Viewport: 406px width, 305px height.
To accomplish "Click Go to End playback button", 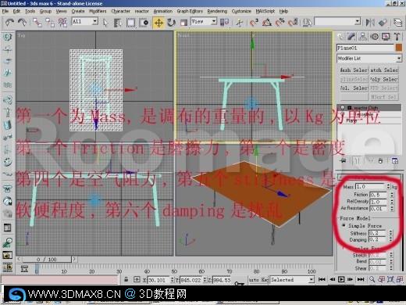I will pyautogui.click(x=361, y=279).
